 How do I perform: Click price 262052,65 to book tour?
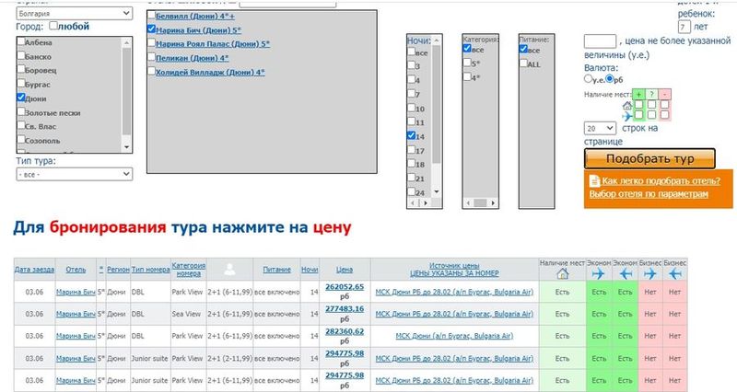[x=345, y=287]
